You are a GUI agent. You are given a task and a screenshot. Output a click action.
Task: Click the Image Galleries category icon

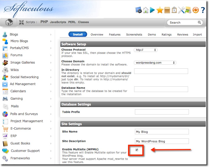point(5,63)
